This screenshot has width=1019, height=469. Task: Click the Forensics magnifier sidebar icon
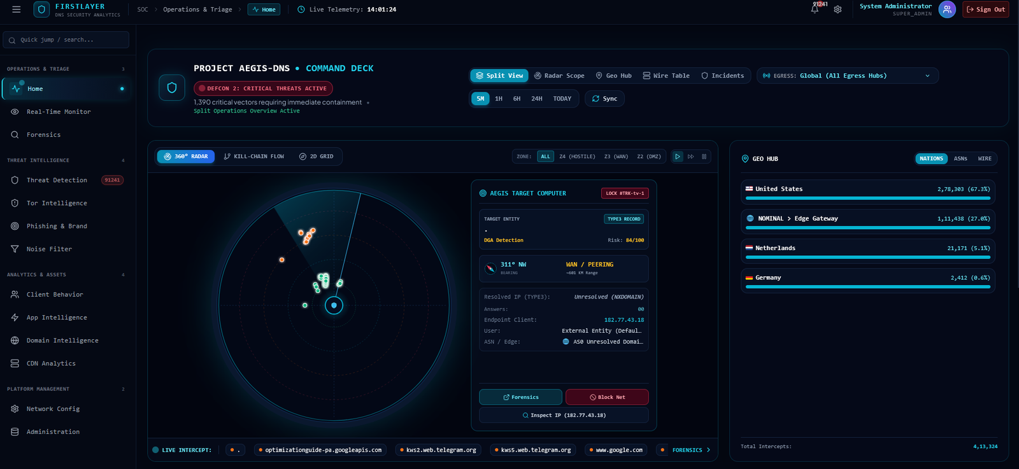tap(15, 135)
